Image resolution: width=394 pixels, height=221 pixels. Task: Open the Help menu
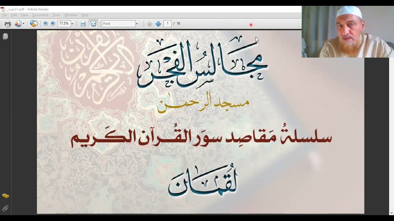coord(85,15)
